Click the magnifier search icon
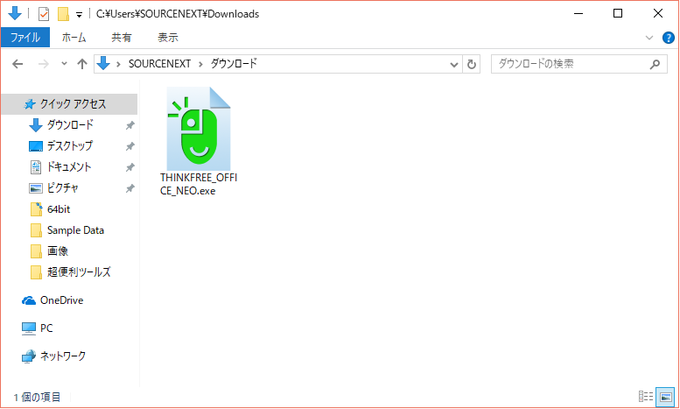Viewport: 680px width, 409px height. point(655,64)
